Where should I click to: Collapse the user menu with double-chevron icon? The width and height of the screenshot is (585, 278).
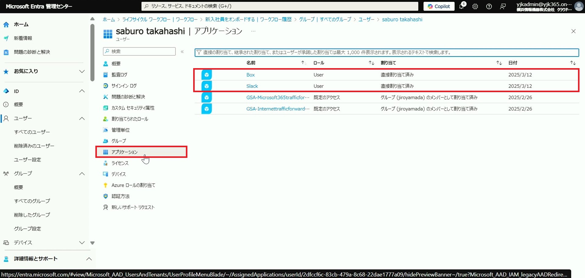182,52
